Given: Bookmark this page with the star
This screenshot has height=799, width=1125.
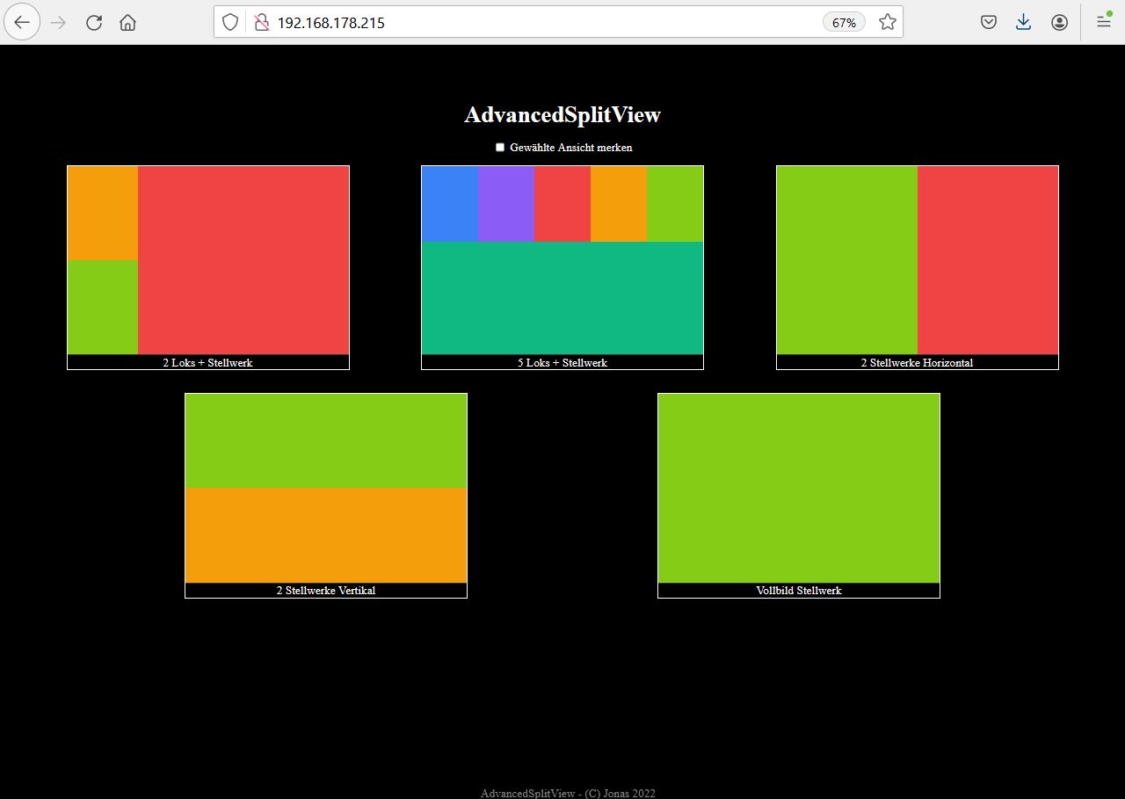Looking at the screenshot, I should click(x=888, y=23).
